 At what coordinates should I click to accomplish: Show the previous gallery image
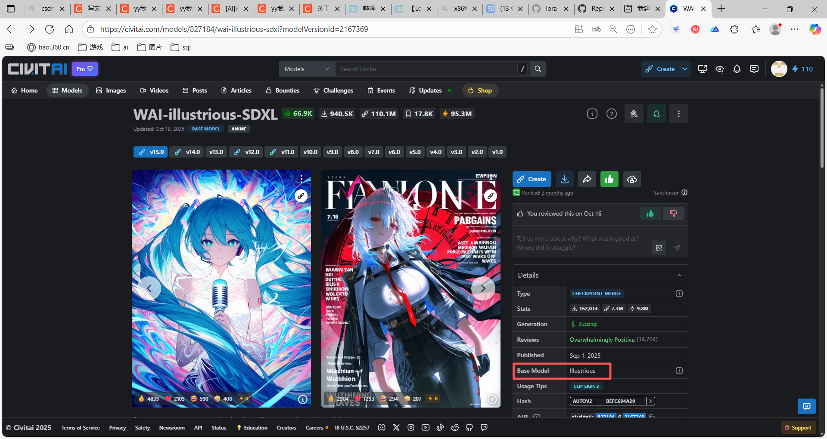pos(149,288)
